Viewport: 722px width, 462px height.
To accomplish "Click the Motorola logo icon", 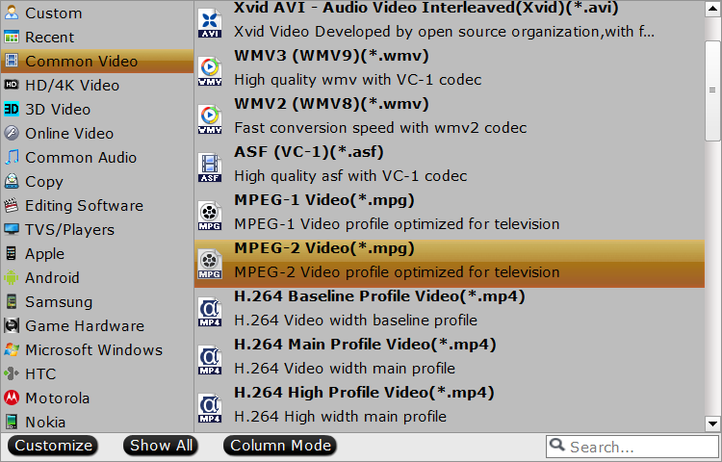I will 12,398.
